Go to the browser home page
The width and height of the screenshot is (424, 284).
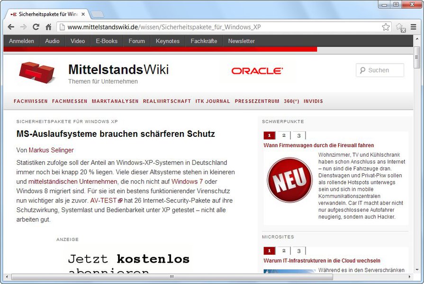(x=48, y=27)
